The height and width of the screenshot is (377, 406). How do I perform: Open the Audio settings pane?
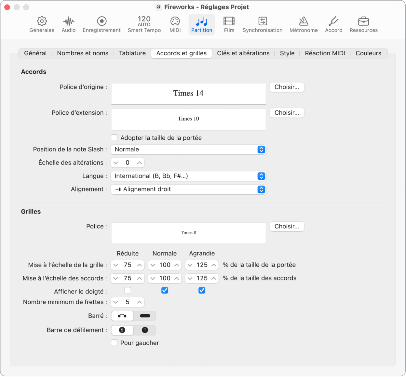[x=69, y=25]
